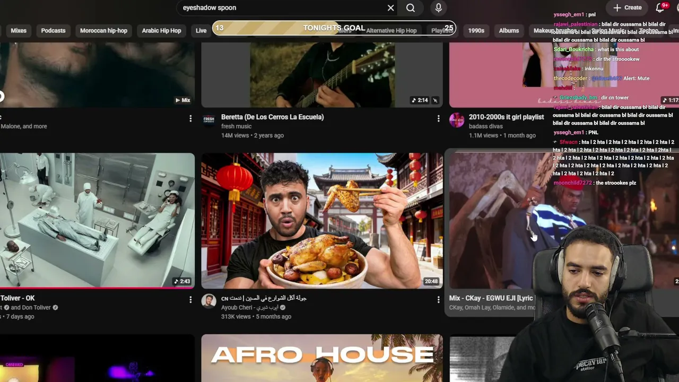Open the three-dot menu for the Beretta video
679x382 pixels.
tap(438, 118)
